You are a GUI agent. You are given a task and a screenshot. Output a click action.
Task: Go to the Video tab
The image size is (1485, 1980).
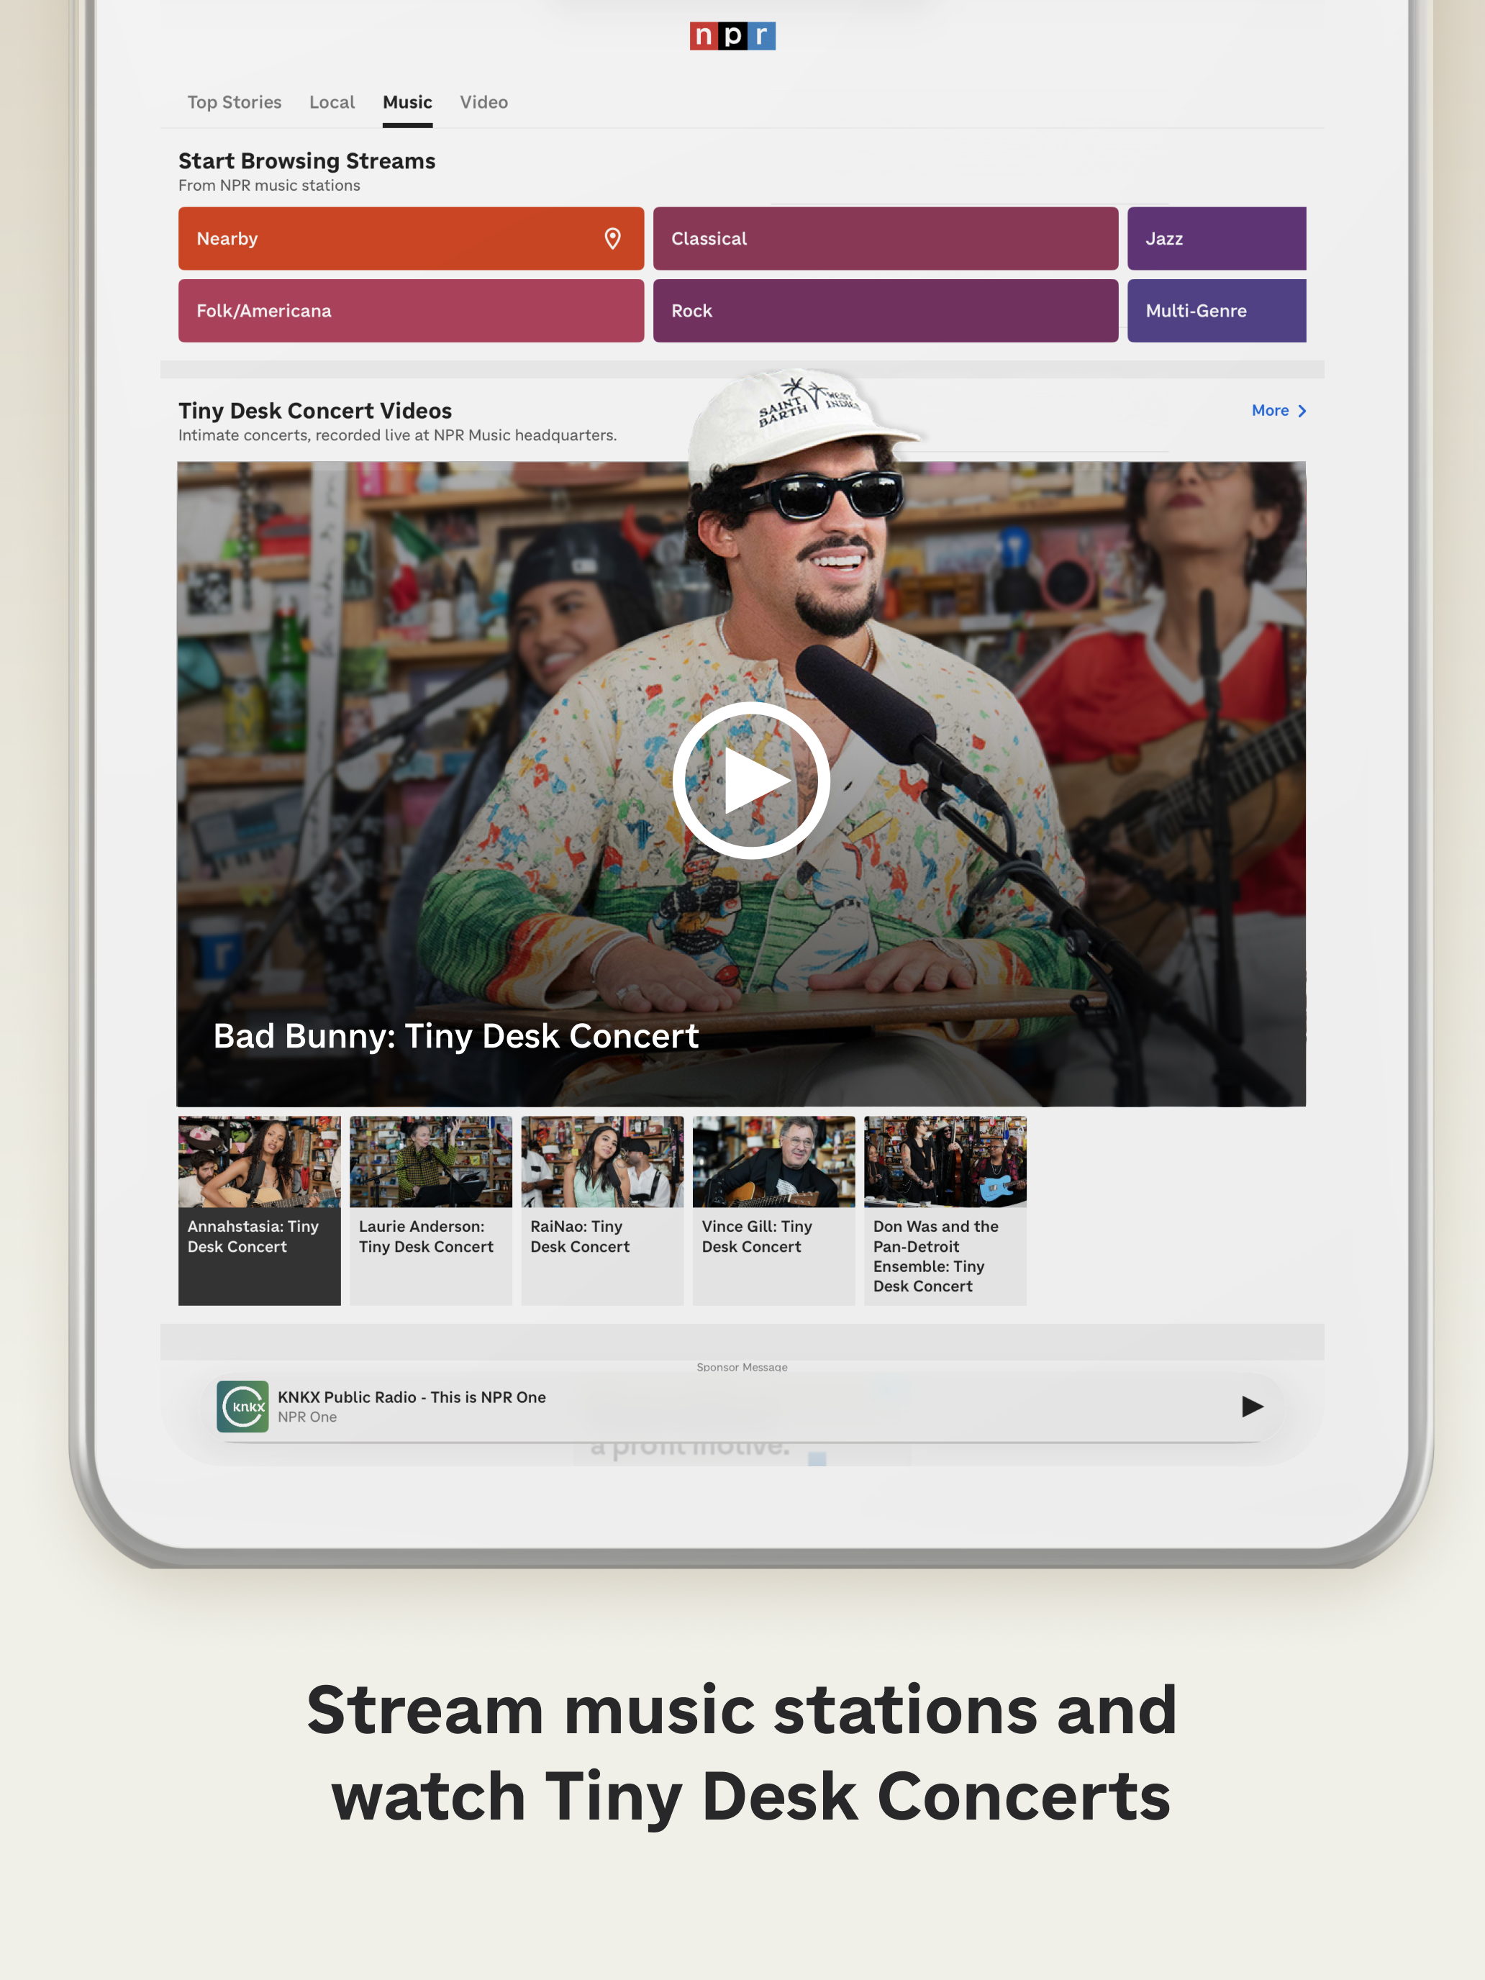click(x=484, y=102)
